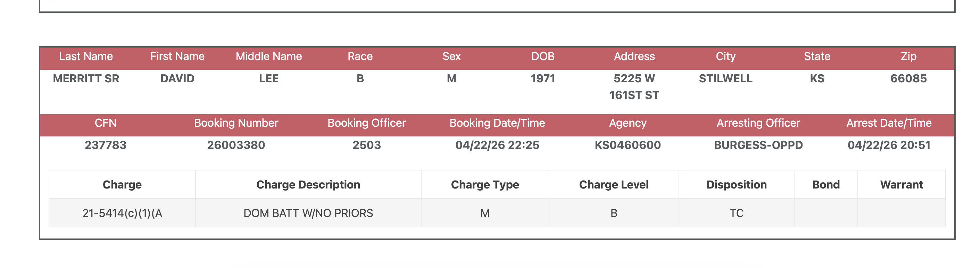Click the First Name column header
This screenshot has width=964, height=268.
(x=177, y=57)
